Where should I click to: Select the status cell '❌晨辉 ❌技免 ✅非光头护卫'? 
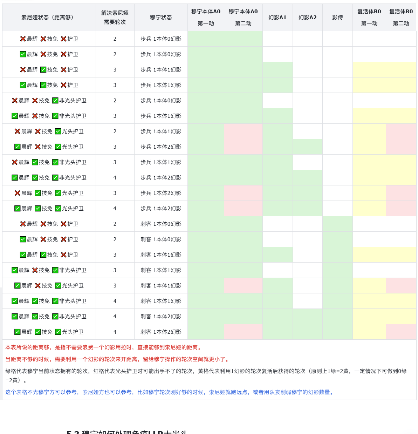[49, 101]
